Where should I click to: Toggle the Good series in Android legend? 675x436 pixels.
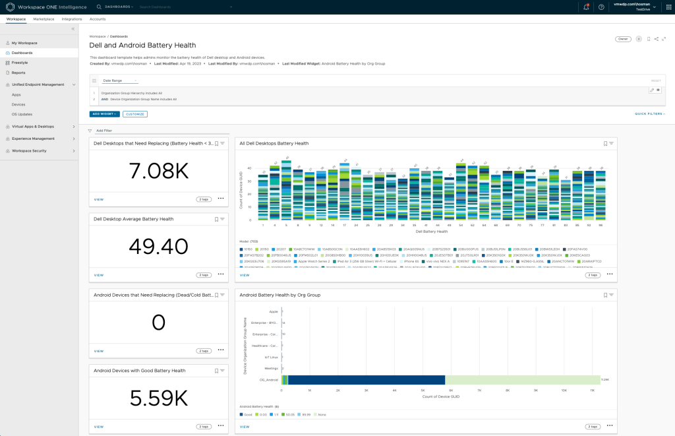[x=247, y=414]
